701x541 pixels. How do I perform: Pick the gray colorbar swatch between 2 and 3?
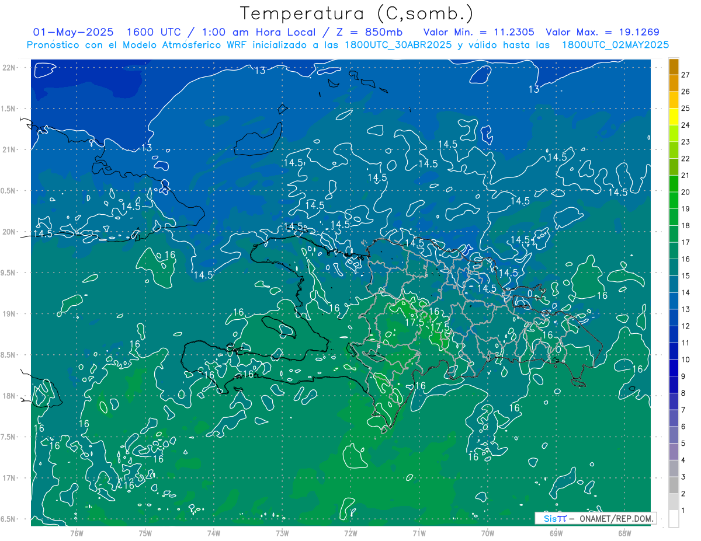674,485
